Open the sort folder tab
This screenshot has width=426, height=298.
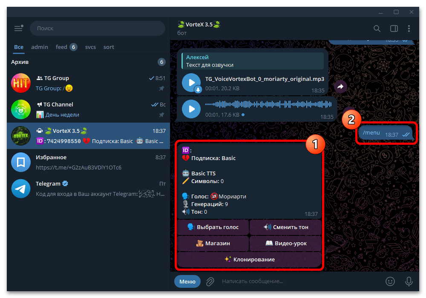109,47
